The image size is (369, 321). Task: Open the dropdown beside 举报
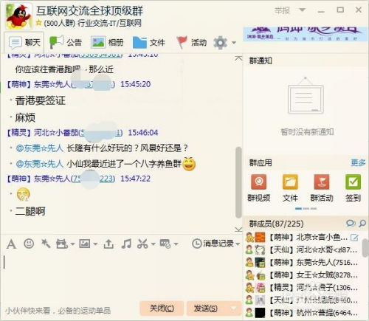tap(303, 10)
